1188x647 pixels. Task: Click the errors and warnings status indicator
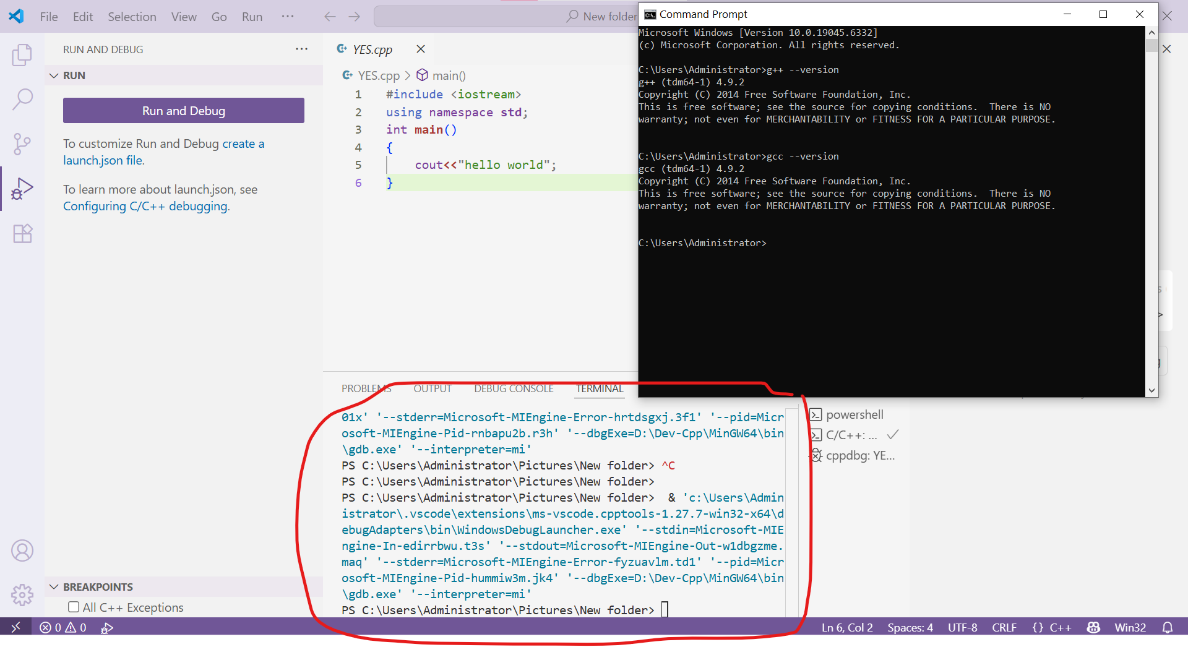(63, 627)
